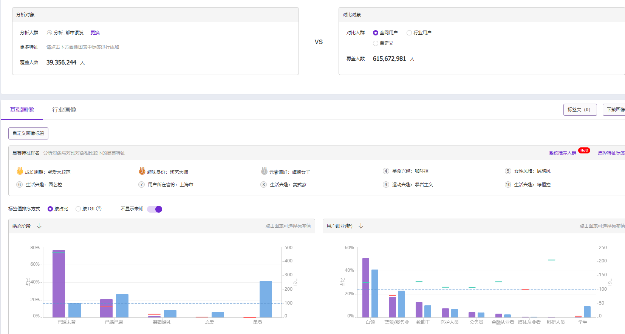The width and height of the screenshot is (625, 334).
Task: Click the 请点击下方画像图表中标签进行添加 hint
Action: coord(83,47)
